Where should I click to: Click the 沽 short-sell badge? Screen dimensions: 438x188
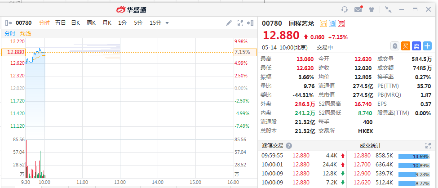tap(323, 23)
